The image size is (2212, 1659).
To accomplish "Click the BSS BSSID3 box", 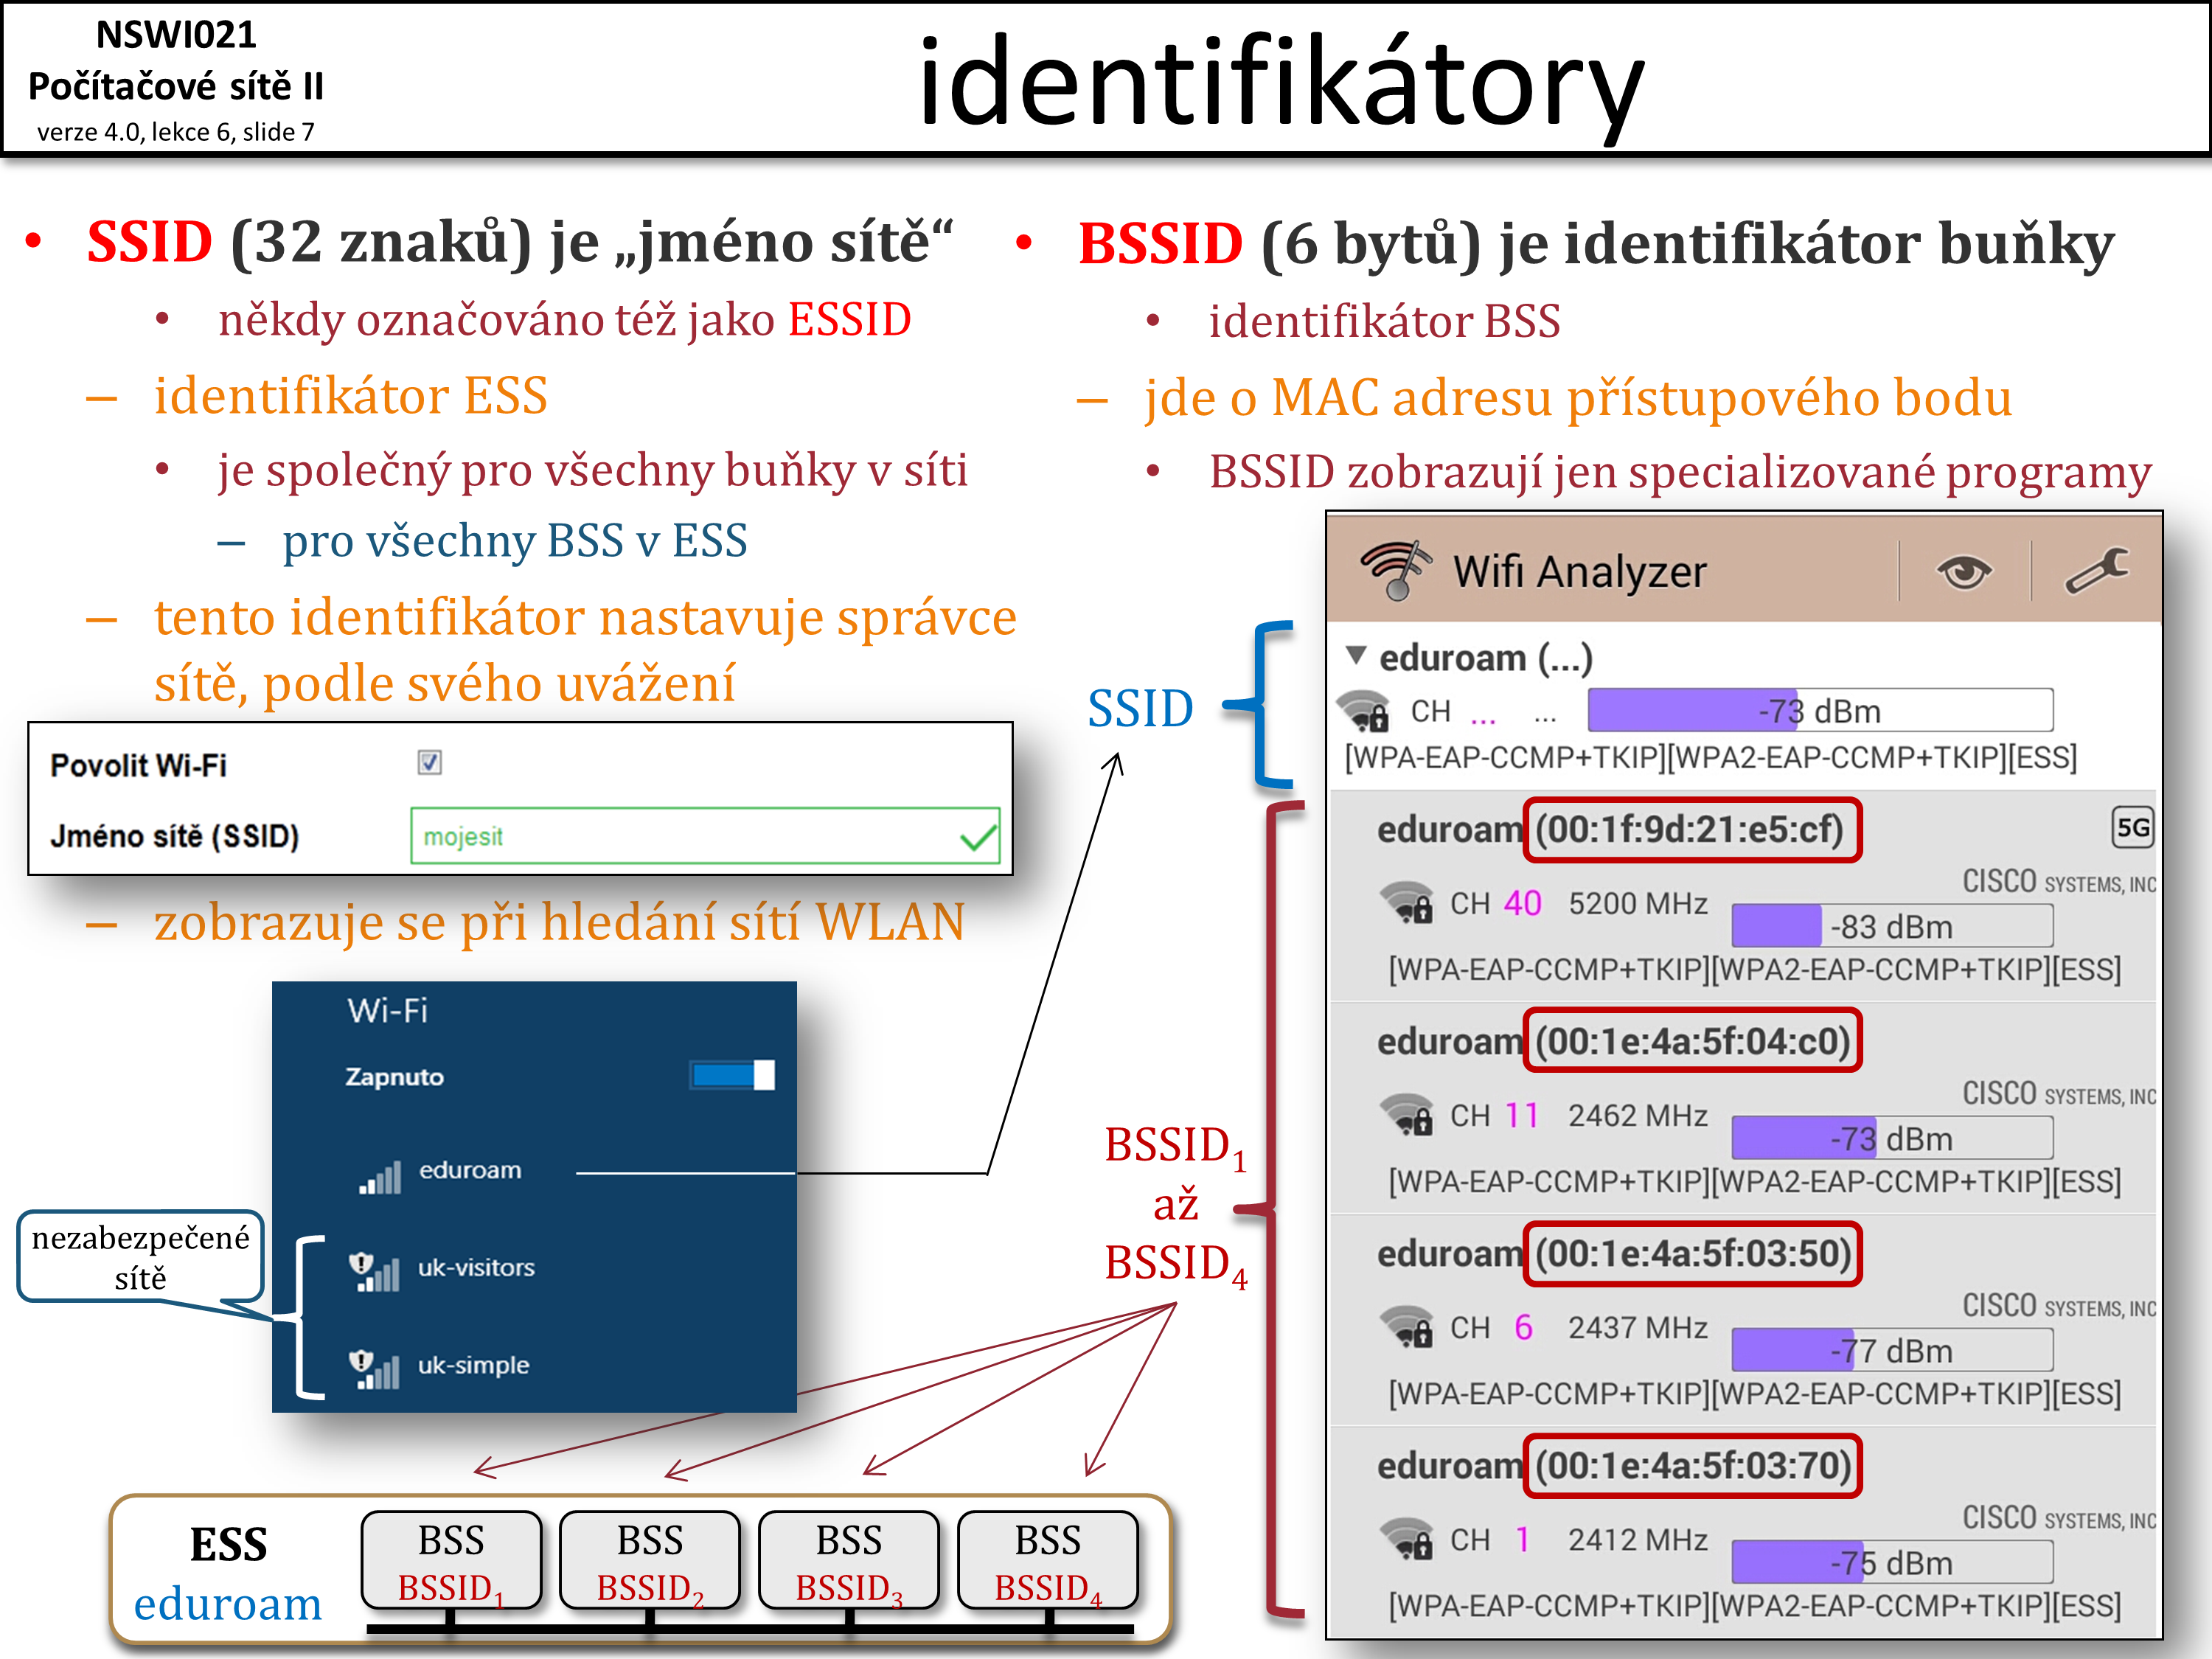I will 849,1560.
